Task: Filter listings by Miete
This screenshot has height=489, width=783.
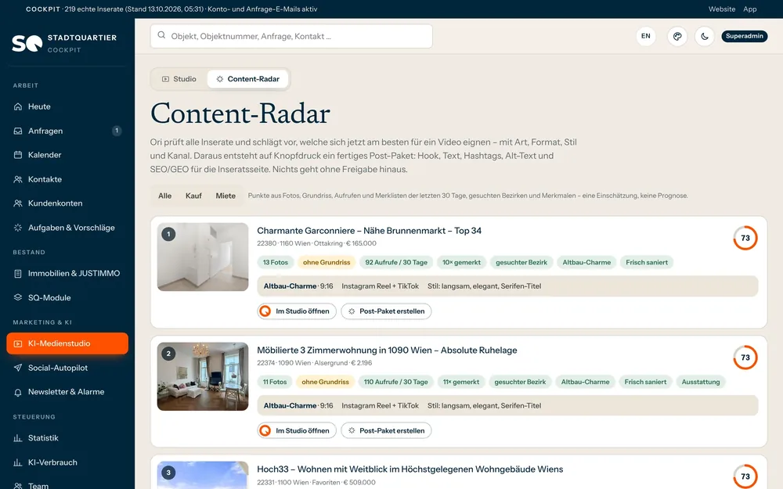Action: pos(226,196)
